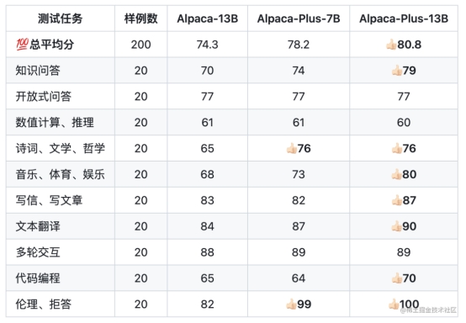466x323 pixels.
Task: Click the 数值计算、推理 row label
Action: (55, 123)
